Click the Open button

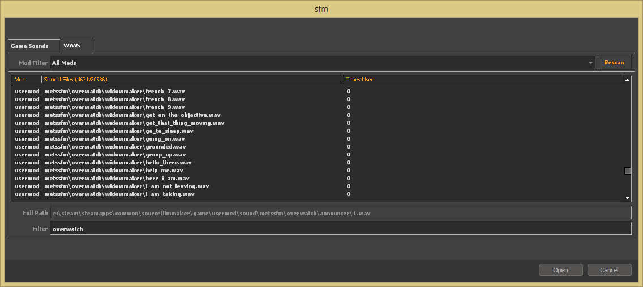560,270
